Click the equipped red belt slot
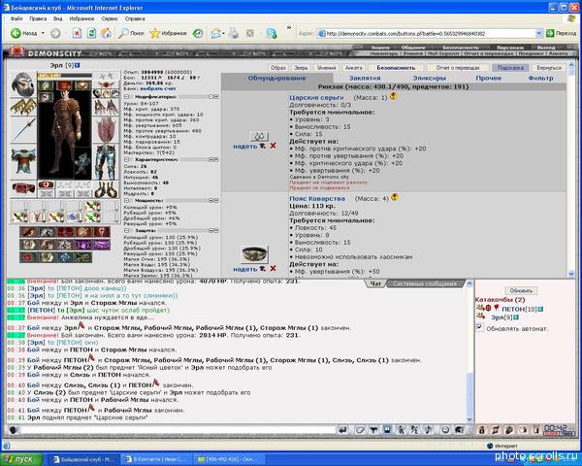The height and width of the screenshot is (466, 582). point(23,188)
